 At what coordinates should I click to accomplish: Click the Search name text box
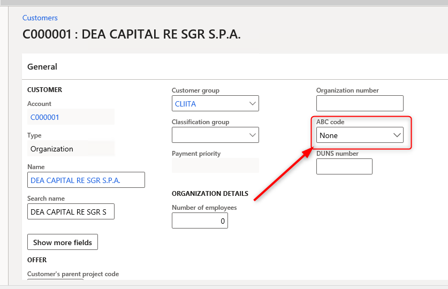pos(71,212)
